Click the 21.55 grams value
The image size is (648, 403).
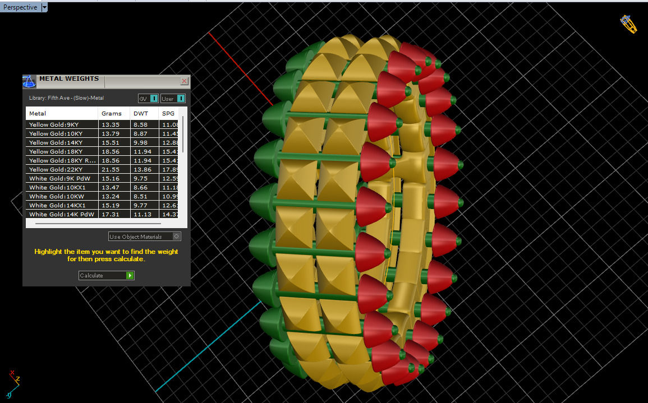pyautogui.click(x=111, y=169)
